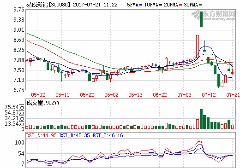Click the stock title 易成新能[300080]
The width and height of the screenshot is (240, 168).
tap(48, 5)
